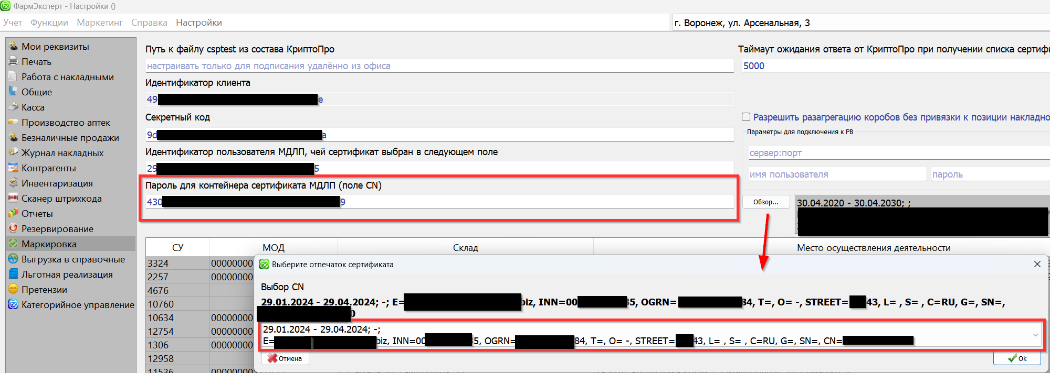
Task: Close the certificate fingerprint selection dialog
Action: click(1037, 264)
